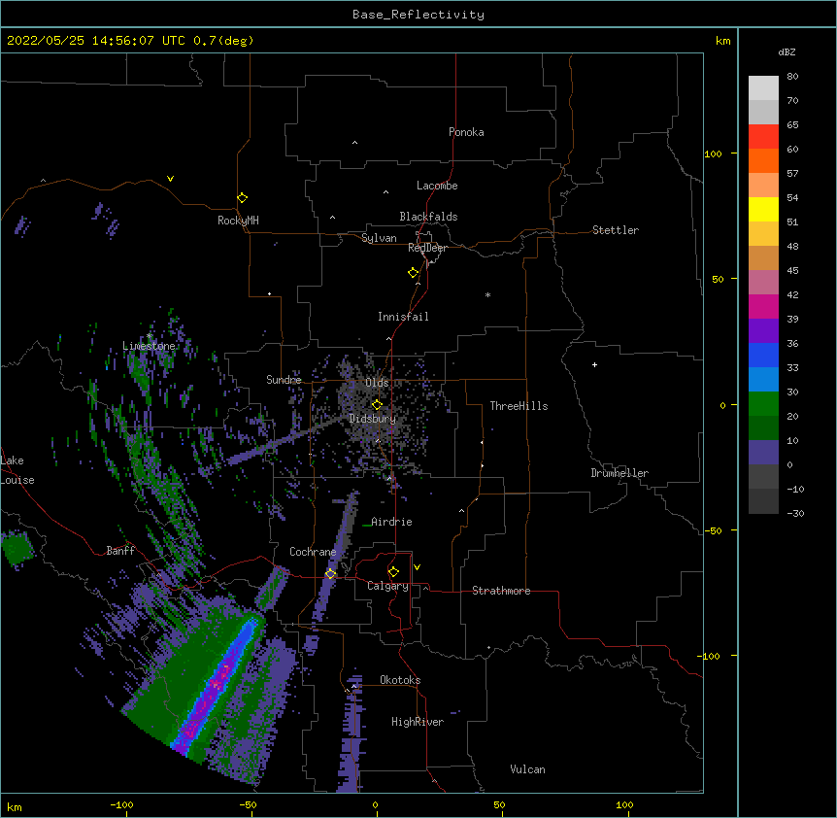
Task: Click the Sundre town label
Action: pos(284,380)
